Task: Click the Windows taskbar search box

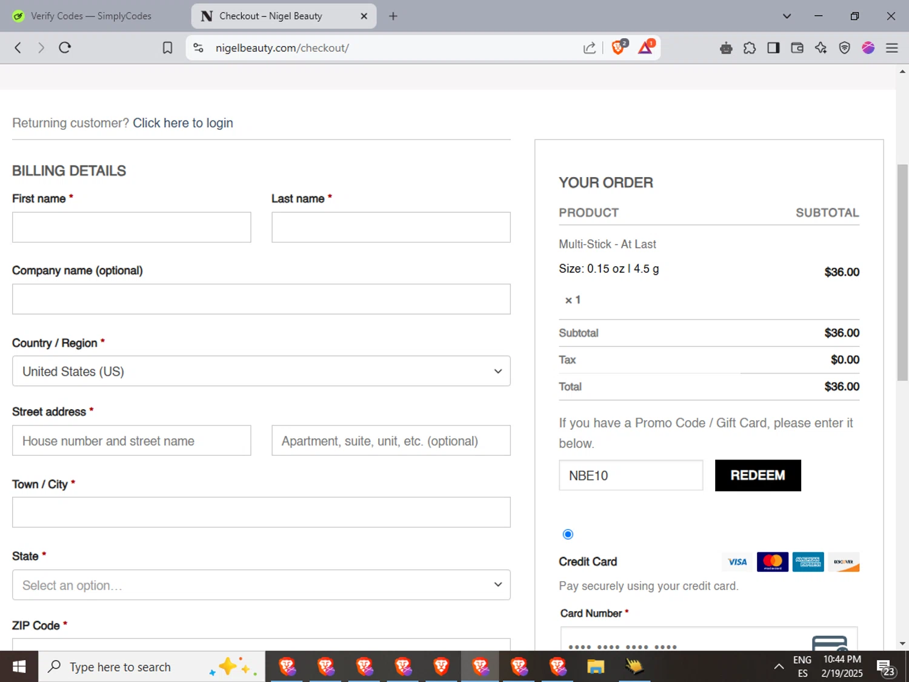Action: 151,667
